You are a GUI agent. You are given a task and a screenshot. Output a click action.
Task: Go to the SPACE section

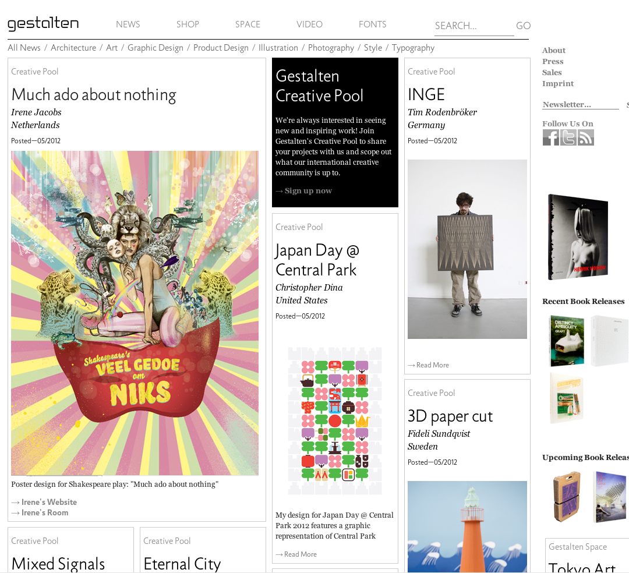coord(248,24)
